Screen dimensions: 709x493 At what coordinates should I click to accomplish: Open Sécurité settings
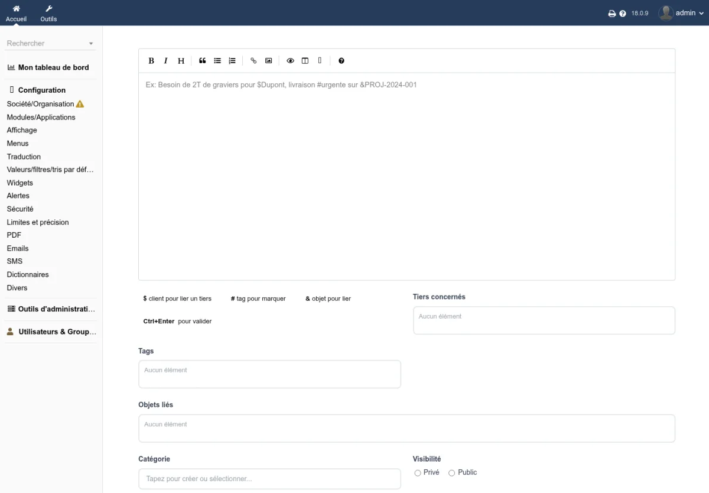20,209
